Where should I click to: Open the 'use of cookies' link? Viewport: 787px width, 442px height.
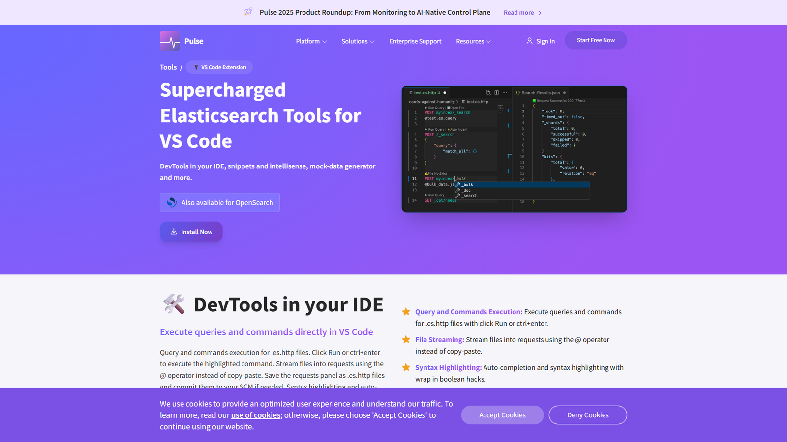click(255, 415)
